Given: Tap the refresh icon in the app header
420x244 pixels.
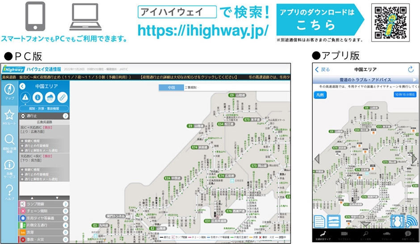Looking at the screenshot, I should pyautogui.click(x=411, y=70).
